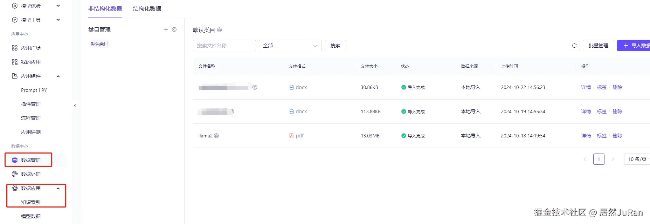Open the 全部 filter dropdown
The image size is (650, 224).
pos(290,46)
